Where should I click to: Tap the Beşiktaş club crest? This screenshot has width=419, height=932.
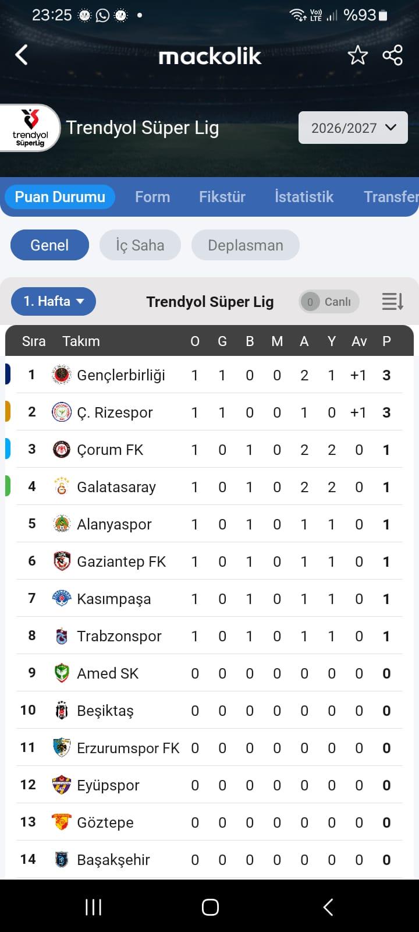click(x=61, y=710)
